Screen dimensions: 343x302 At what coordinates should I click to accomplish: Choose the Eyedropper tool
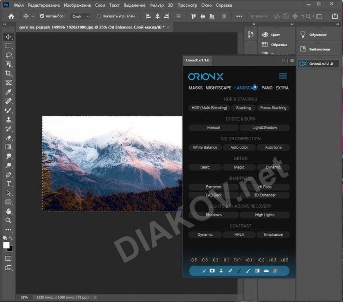[x=8, y=92]
